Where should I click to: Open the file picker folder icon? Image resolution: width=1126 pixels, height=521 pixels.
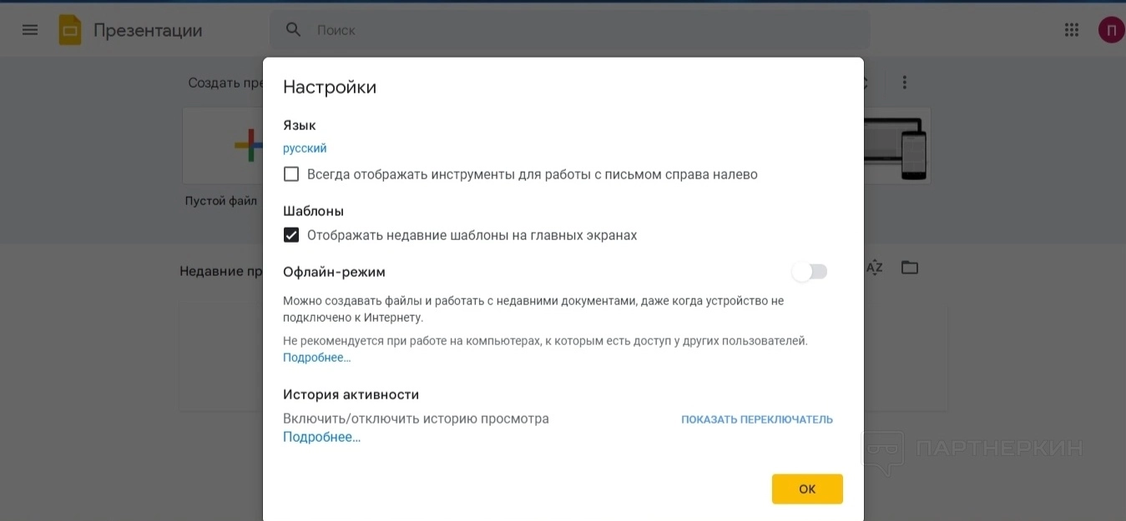[x=910, y=268]
